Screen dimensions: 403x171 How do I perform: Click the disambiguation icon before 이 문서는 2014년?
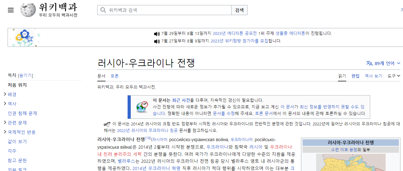click(x=107, y=124)
